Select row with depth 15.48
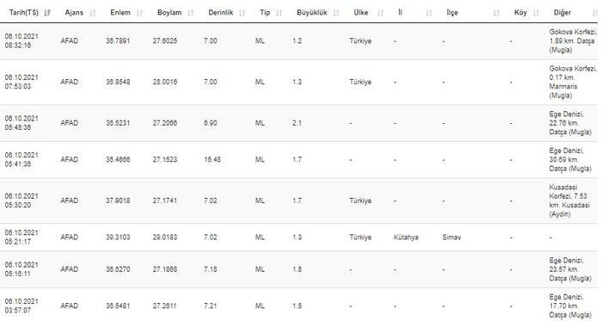The width and height of the screenshot is (602, 321). tap(299, 160)
